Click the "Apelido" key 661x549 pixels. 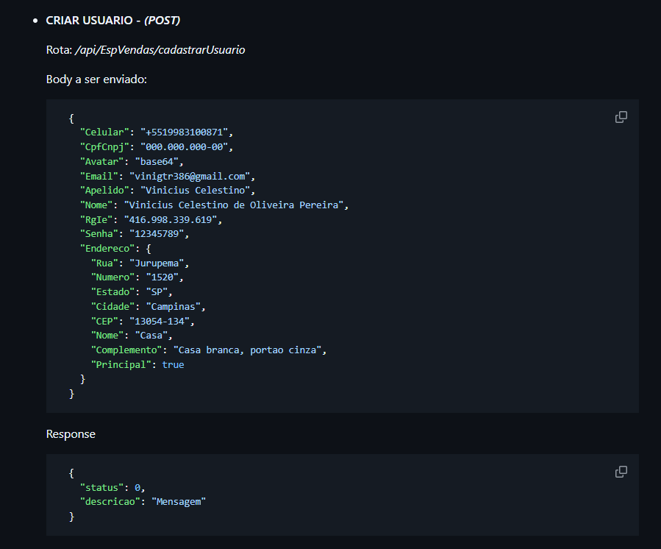pos(104,191)
